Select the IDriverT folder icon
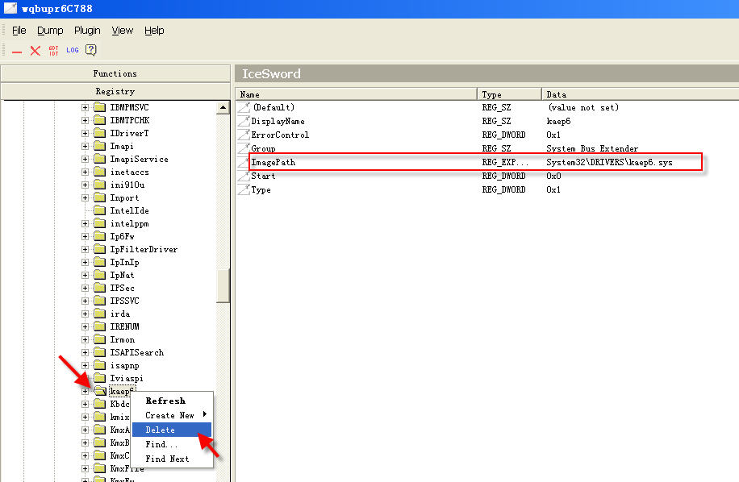 coord(99,133)
